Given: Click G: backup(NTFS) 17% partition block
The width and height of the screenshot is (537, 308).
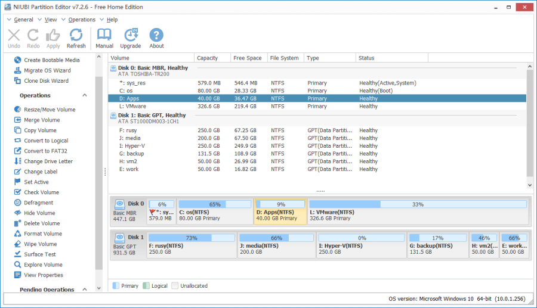Looking at the screenshot, I should pyautogui.click(x=438, y=245).
